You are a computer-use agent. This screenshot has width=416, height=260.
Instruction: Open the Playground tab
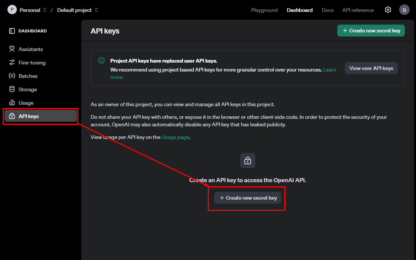(x=264, y=10)
